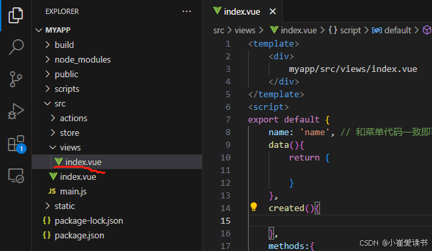The image size is (432, 251).
Task: Collapse the views folder
Action: pyautogui.click(x=53, y=148)
